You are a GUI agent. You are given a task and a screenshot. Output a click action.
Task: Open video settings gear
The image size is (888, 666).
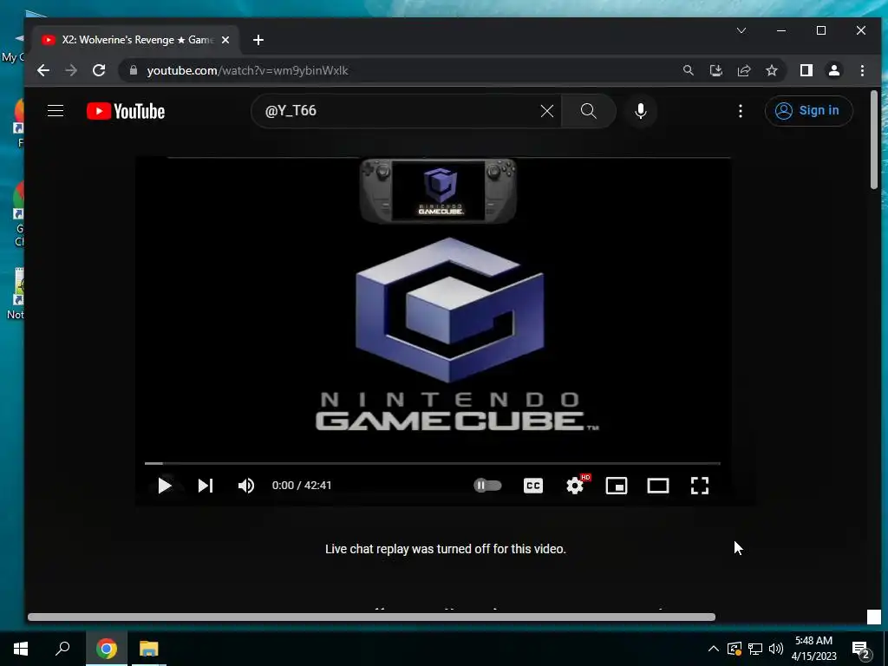576,486
